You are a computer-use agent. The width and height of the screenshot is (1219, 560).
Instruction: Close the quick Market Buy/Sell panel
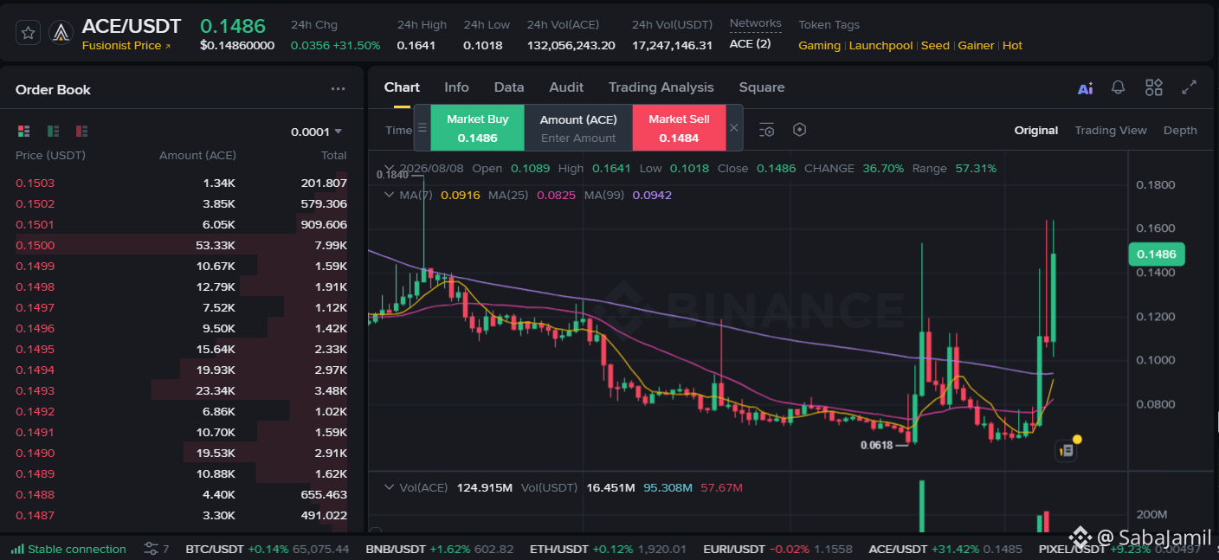[x=734, y=128]
